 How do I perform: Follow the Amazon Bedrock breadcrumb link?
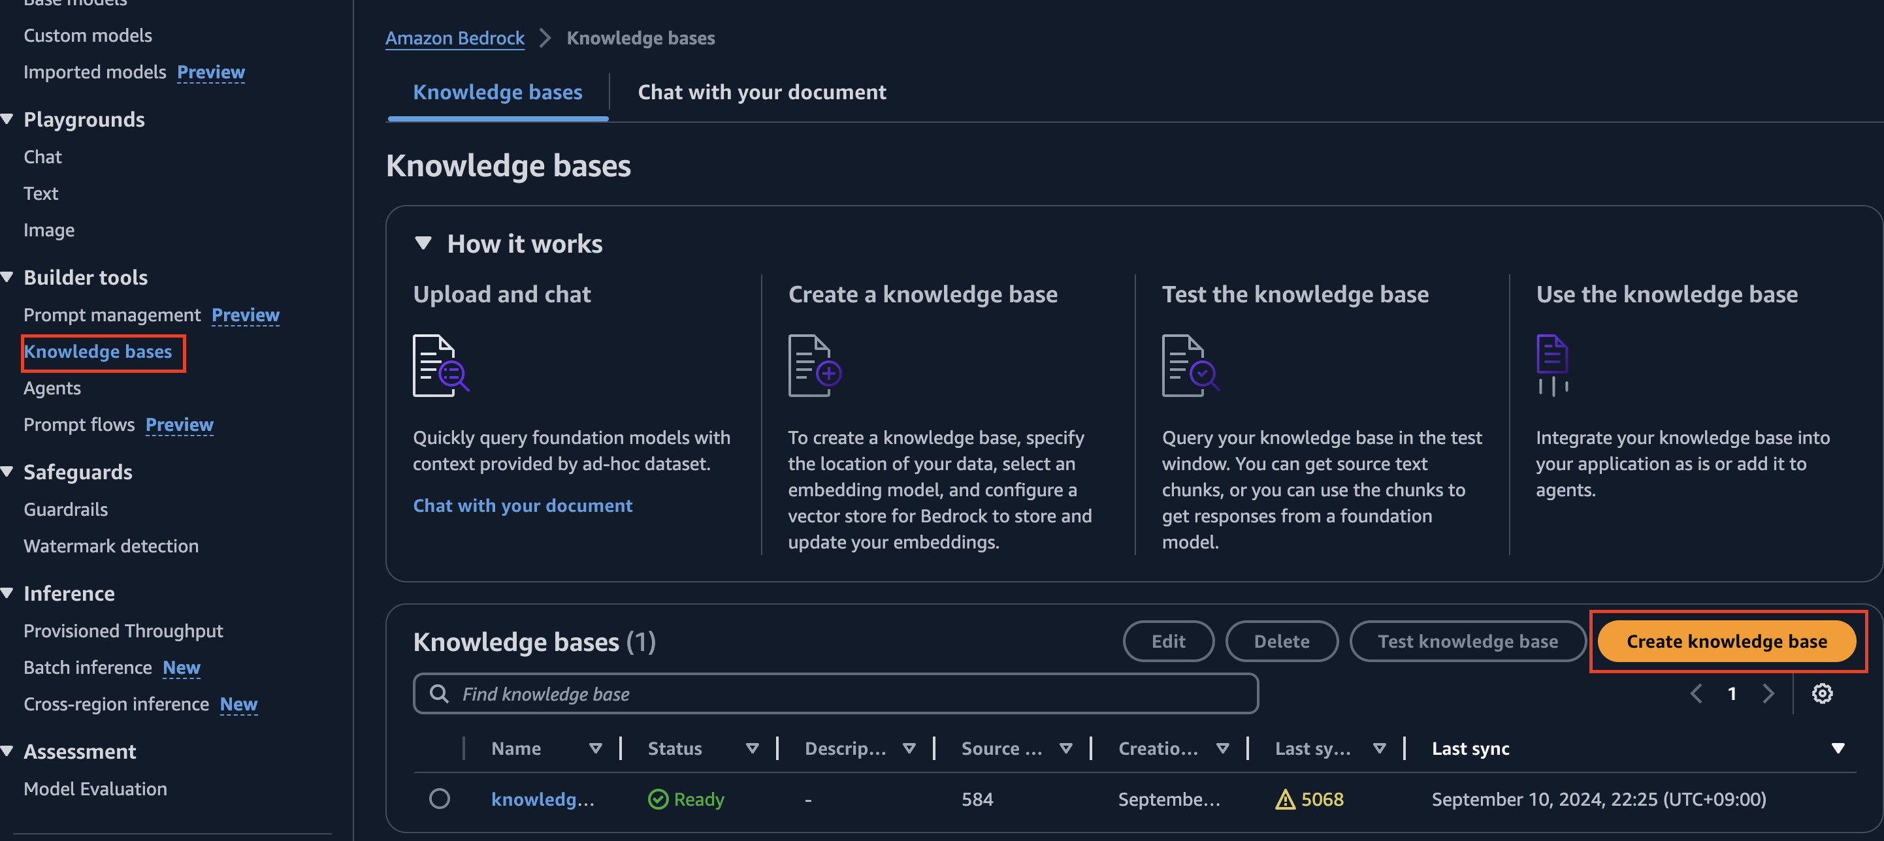pos(455,38)
